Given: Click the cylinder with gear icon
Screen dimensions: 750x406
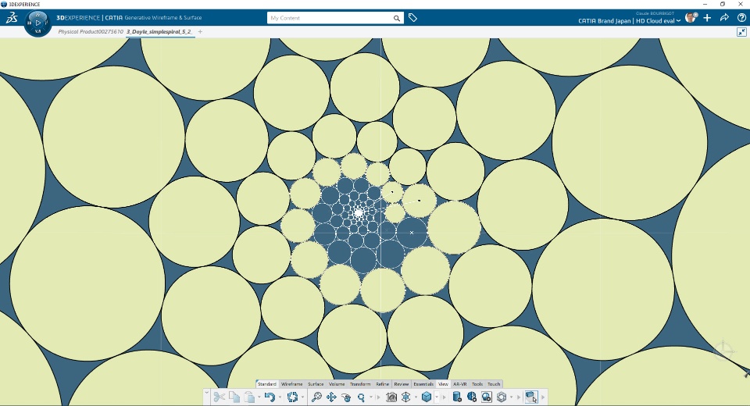Looking at the screenshot, I should pyautogui.click(x=457, y=397).
